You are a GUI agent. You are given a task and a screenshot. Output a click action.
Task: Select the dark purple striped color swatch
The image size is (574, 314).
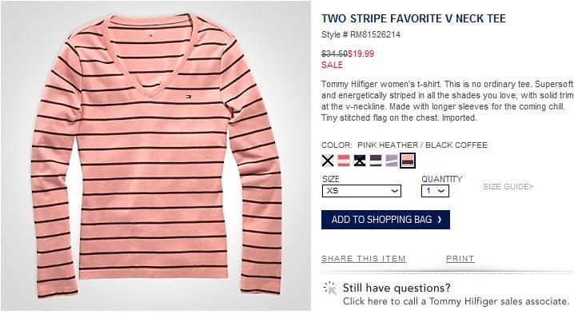376,161
